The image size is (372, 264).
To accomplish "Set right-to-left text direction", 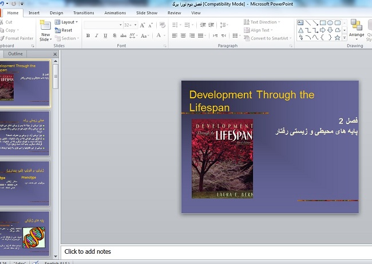I will tap(224, 35).
